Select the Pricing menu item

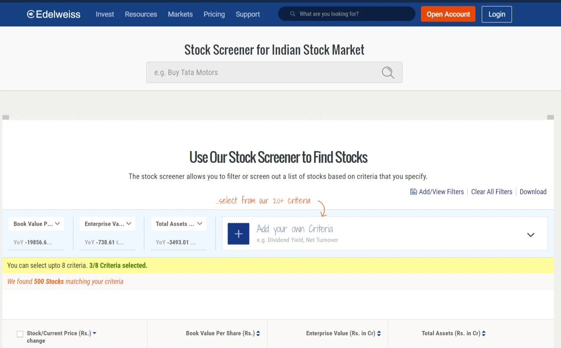point(214,14)
